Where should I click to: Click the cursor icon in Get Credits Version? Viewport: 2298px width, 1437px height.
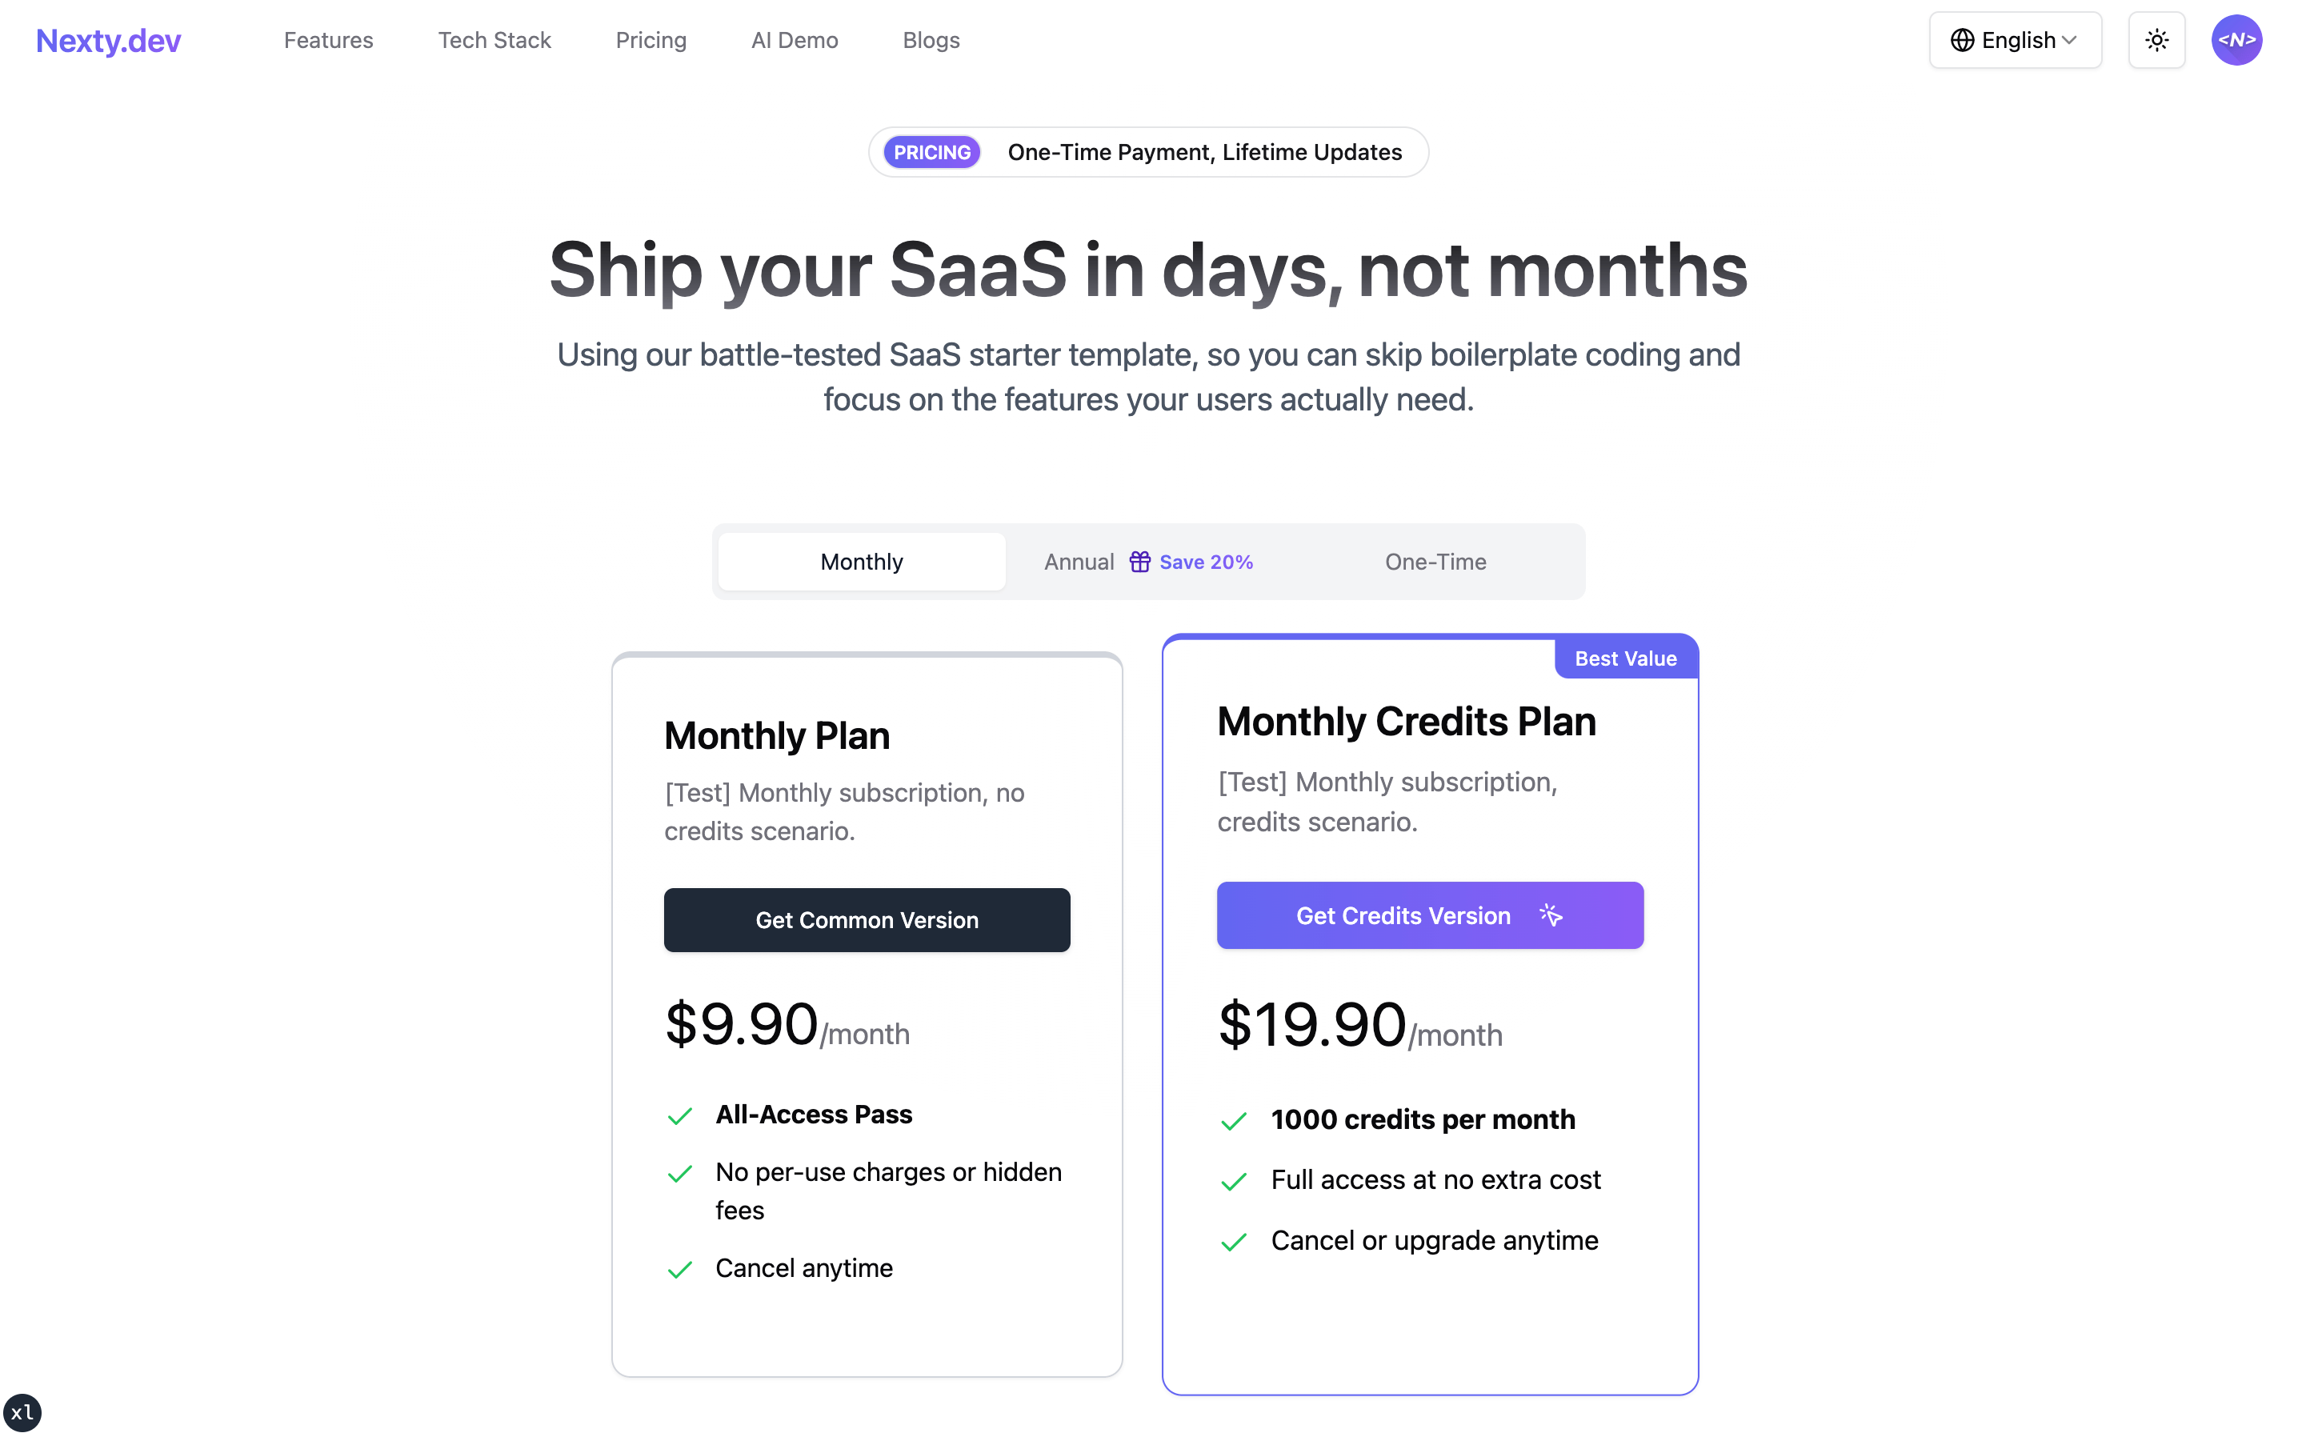tap(1549, 915)
